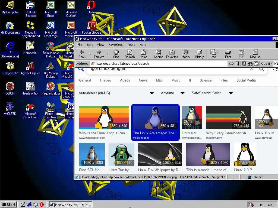Open the File menu
Screen dimensions: 278x208
point(80,45)
